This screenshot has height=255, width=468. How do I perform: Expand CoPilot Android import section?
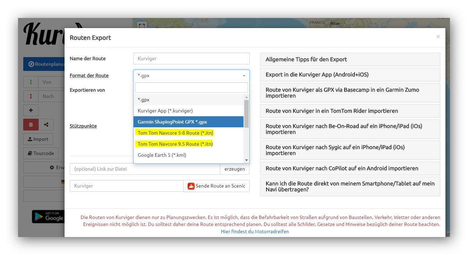point(350,169)
